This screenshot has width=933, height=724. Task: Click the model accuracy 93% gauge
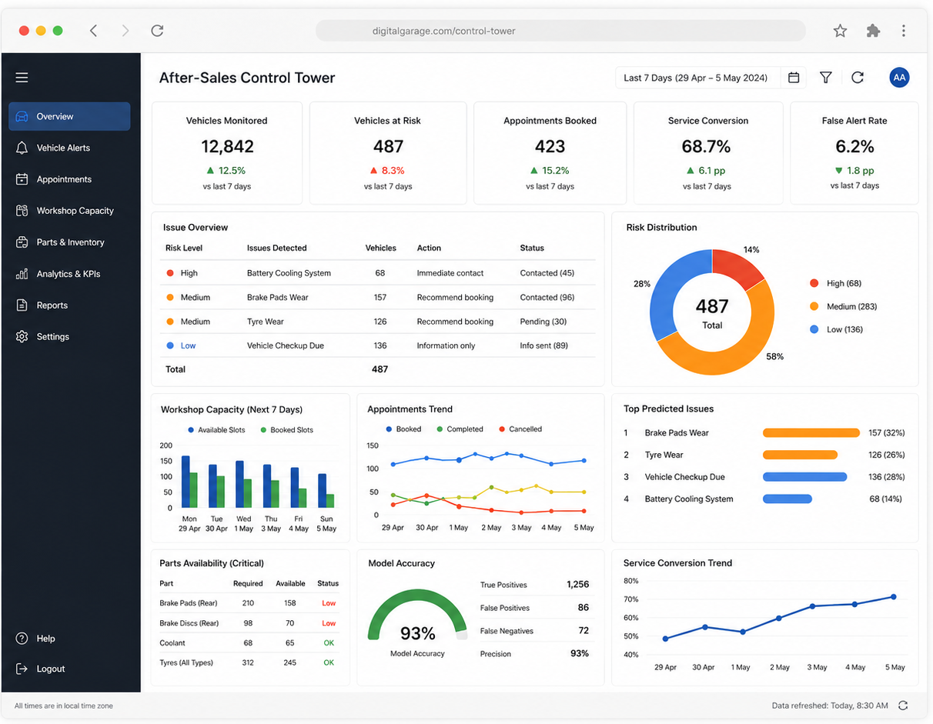(417, 616)
